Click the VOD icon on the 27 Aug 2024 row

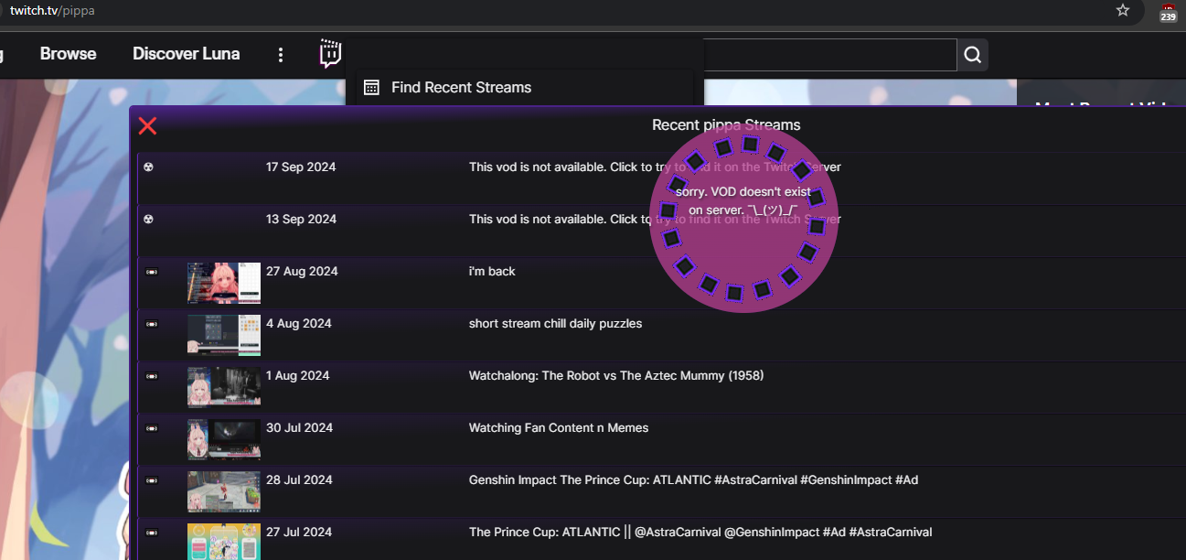(151, 272)
